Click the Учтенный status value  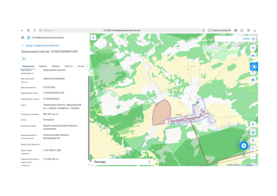click(49, 120)
